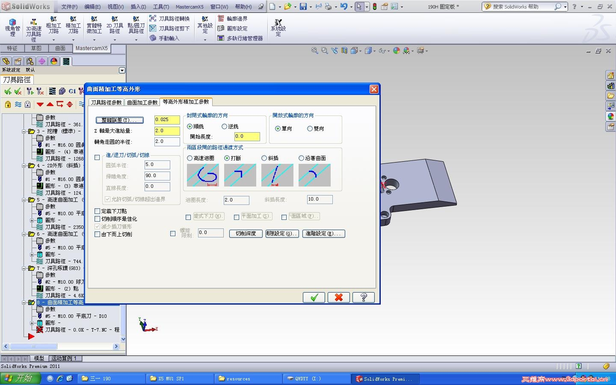The height and width of the screenshot is (385, 616).
Task: Open 間隙設定(G) button
Action: point(282,234)
